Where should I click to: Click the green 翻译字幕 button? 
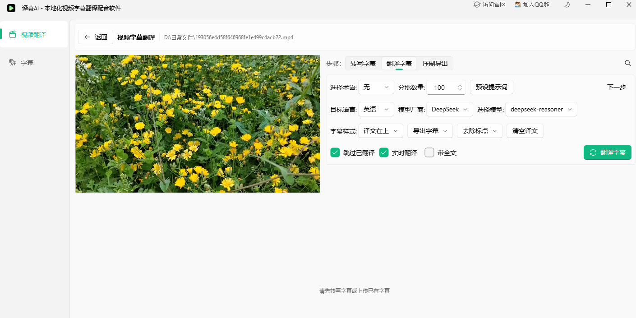pos(607,152)
